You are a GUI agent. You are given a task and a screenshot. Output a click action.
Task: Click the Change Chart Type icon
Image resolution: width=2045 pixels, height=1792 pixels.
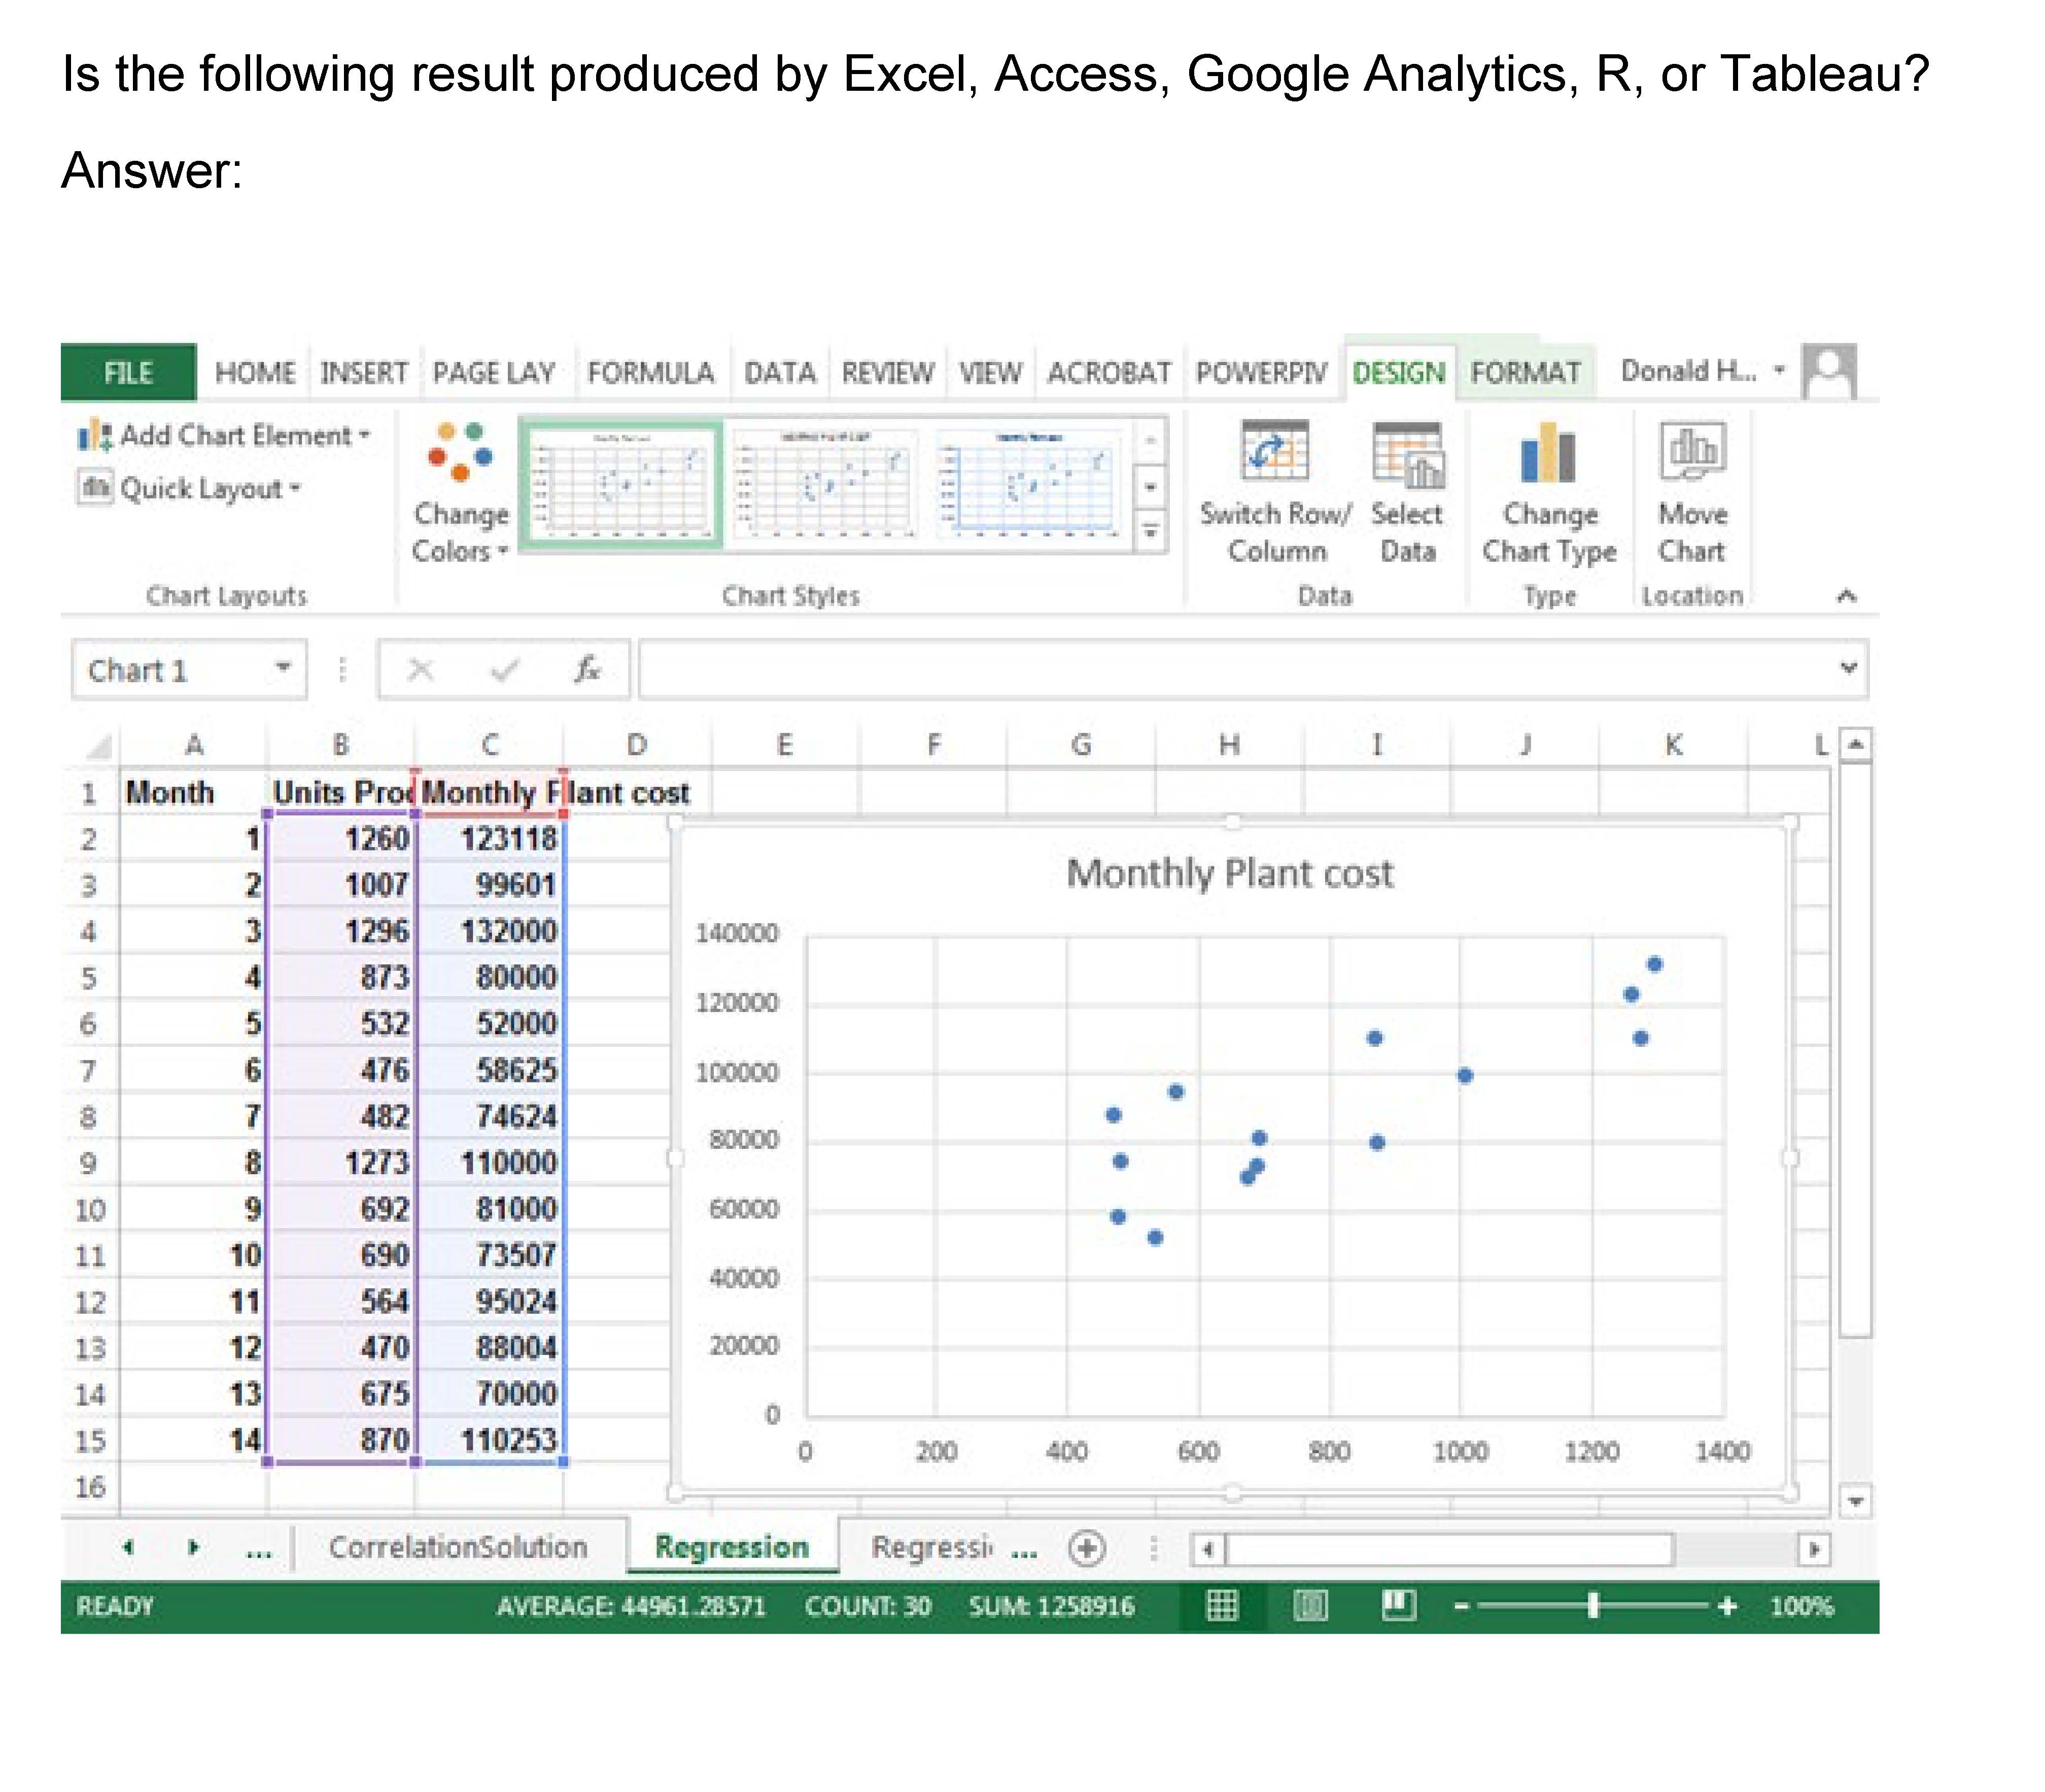click(x=1548, y=453)
